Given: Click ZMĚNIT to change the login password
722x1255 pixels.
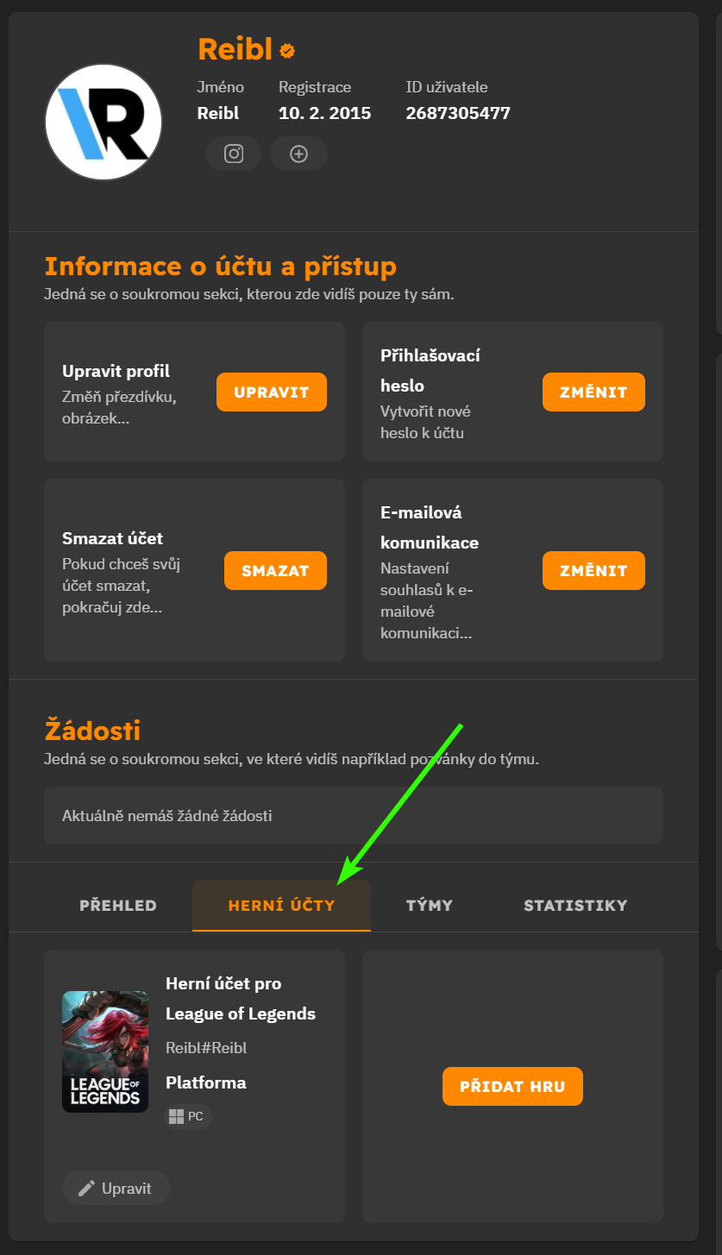Looking at the screenshot, I should pos(593,392).
